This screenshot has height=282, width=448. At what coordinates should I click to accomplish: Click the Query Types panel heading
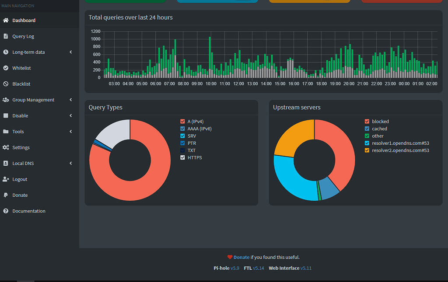(x=105, y=107)
